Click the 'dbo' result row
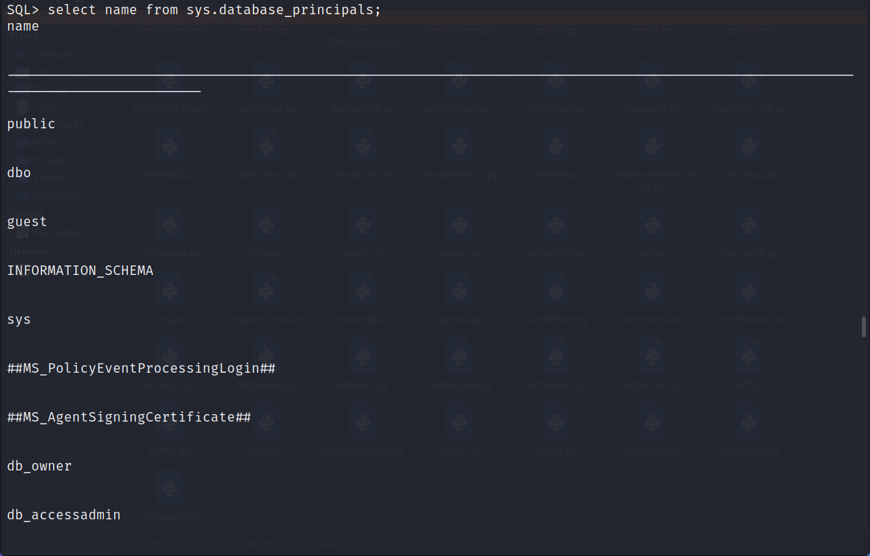This screenshot has width=870, height=556. (x=19, y=173)
